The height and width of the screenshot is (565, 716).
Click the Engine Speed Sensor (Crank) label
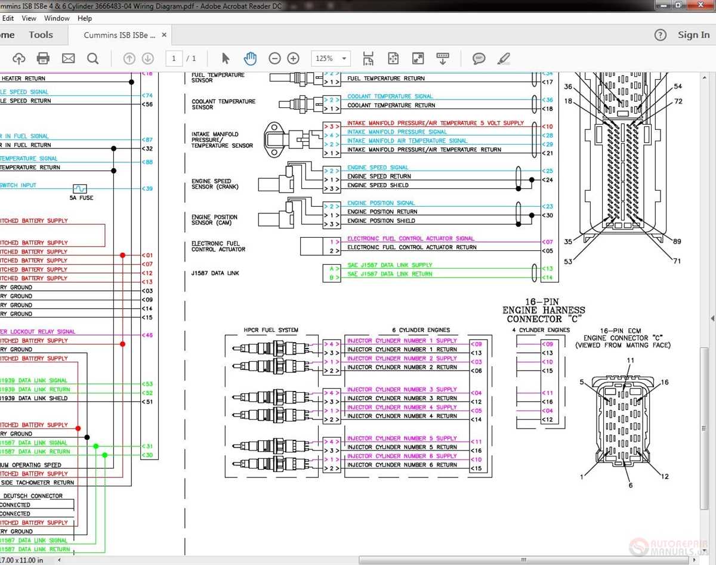(x=215, y=184)
